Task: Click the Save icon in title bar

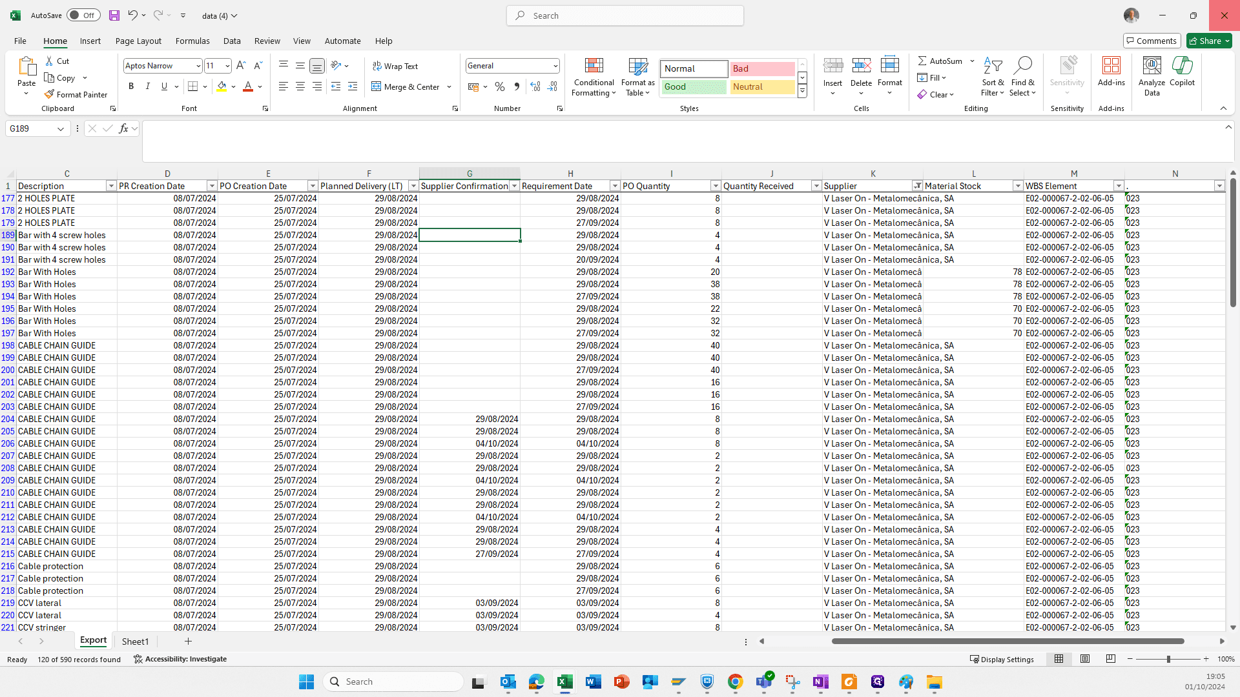Action: (x=114, y=15)
